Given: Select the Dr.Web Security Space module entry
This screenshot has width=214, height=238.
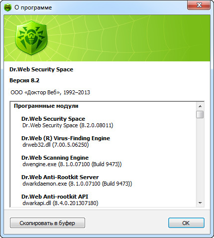Looking at the screenshot, I should [x=53, y=119].
